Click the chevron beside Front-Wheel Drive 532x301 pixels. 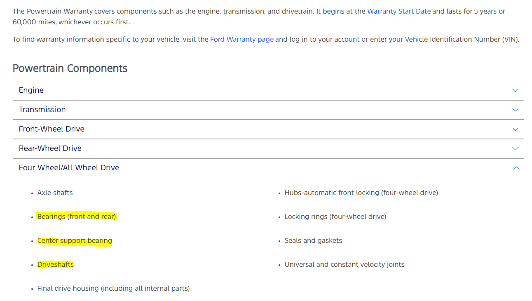[515, 129]
